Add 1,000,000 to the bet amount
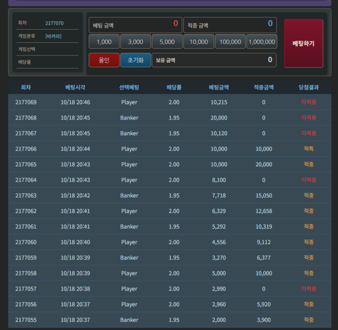Screen dimensions: 338x330 click(x=261, y=42)
